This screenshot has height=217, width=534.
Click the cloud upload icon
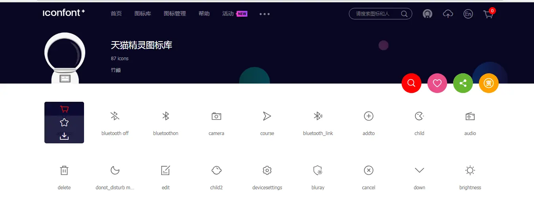448,14
